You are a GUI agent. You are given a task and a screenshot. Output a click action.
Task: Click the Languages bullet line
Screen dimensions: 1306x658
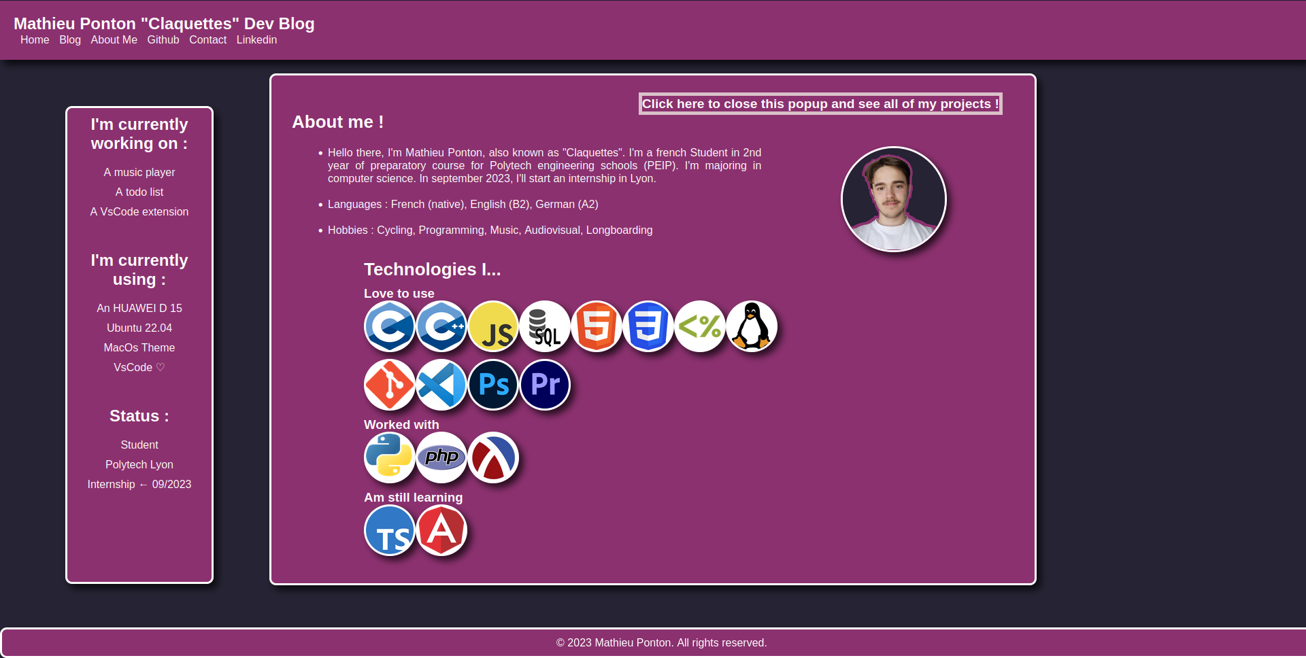[x=463, y=205]
